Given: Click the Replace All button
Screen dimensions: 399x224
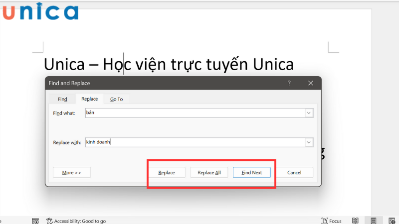Looking at the screenshot, I should tap(209, 172).
